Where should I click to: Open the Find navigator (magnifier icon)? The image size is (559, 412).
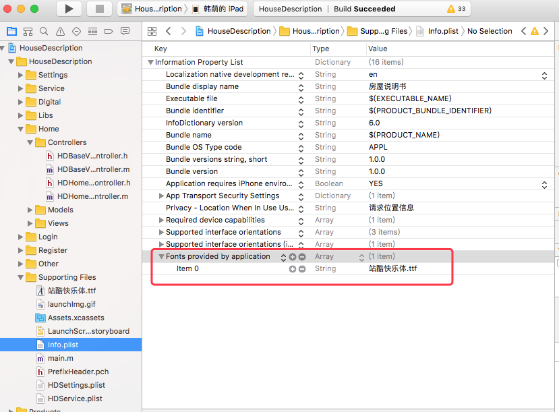coord(44,32)
